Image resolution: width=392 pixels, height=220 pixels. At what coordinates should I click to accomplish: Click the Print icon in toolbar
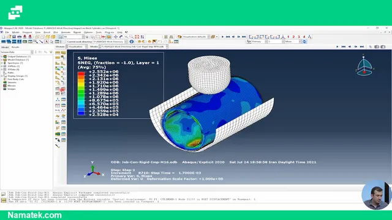(19, 37)
